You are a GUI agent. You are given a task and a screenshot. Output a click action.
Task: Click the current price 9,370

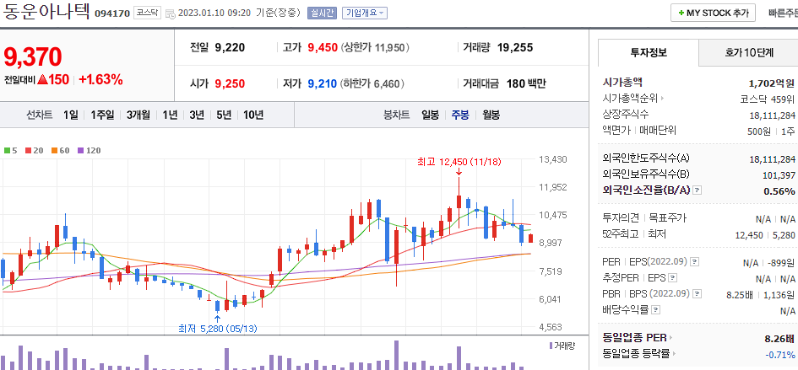coord(33,57)
